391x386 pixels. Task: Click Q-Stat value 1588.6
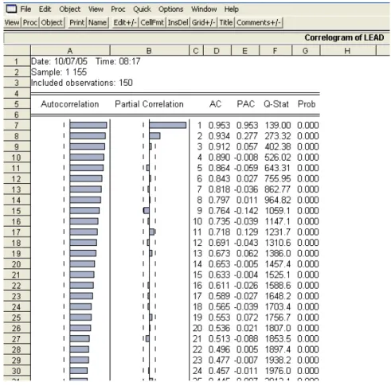[277, 286]
